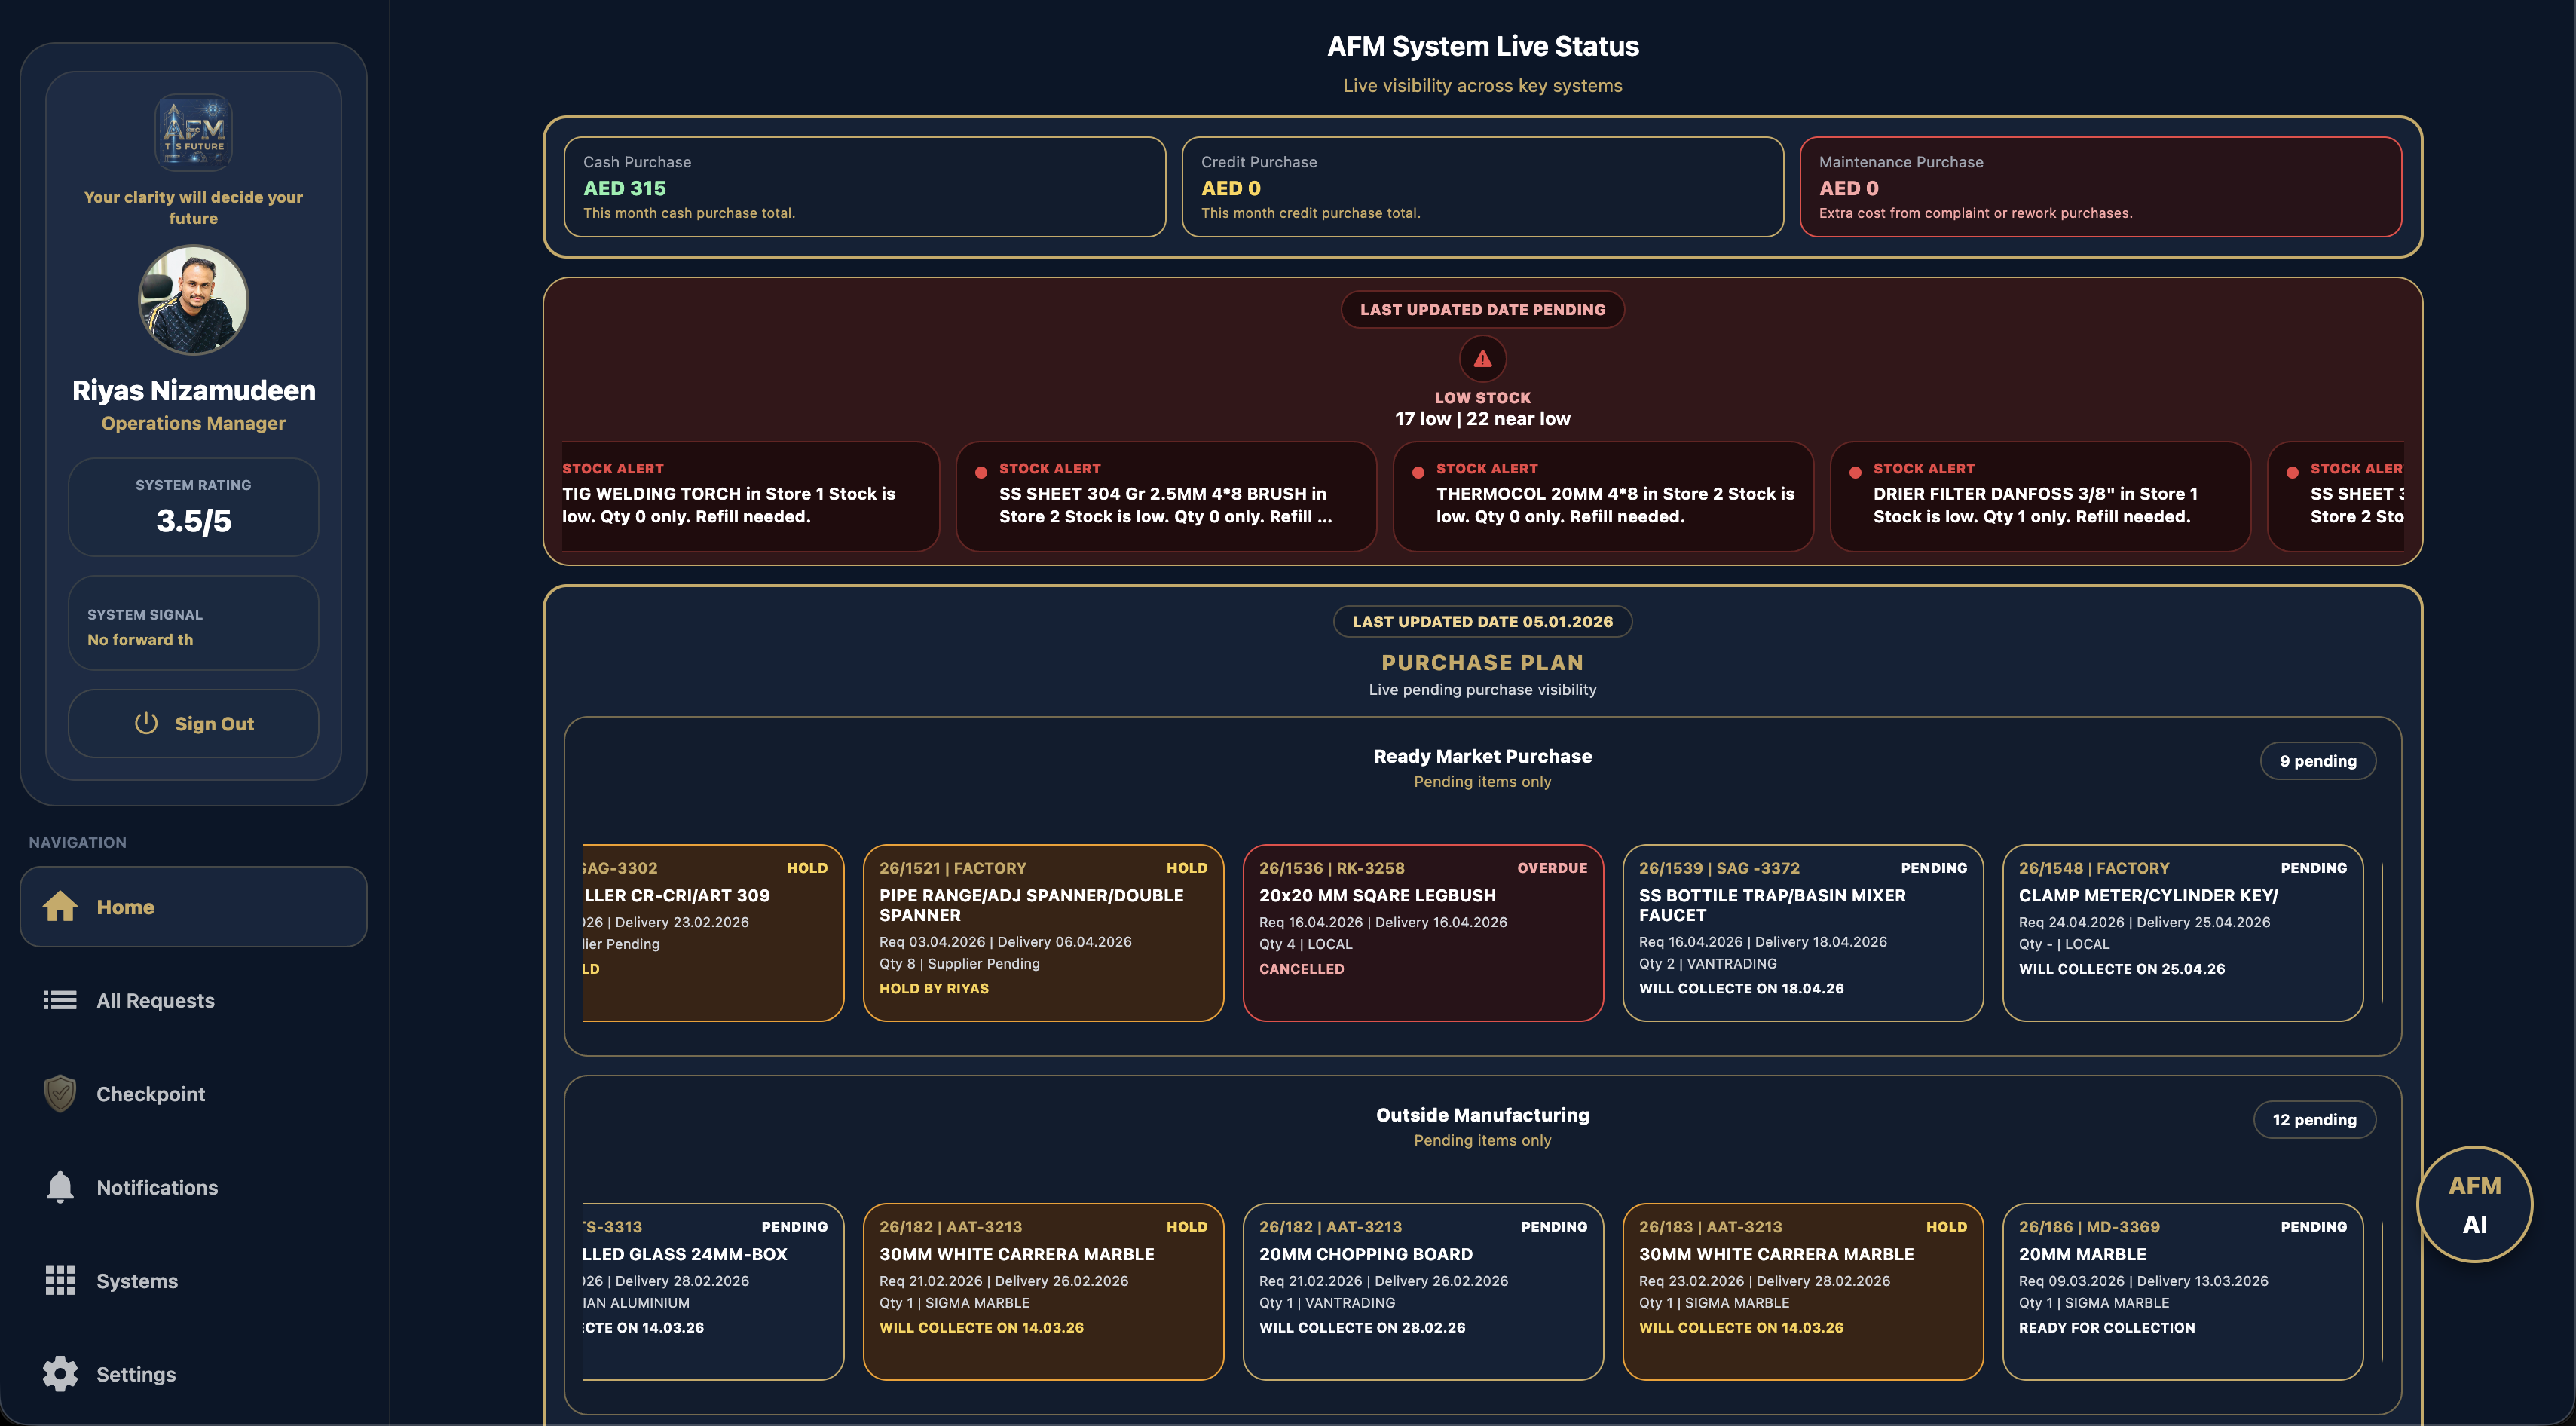Open the PIPE RANGE/ADJ SPANNER purchase card

[1043, 932]
